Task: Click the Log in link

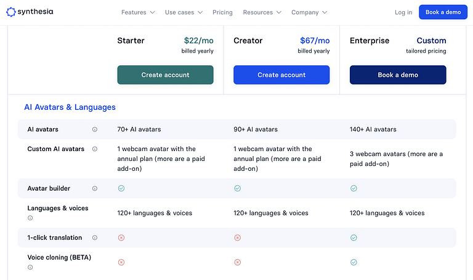Action: pos(403,12)
